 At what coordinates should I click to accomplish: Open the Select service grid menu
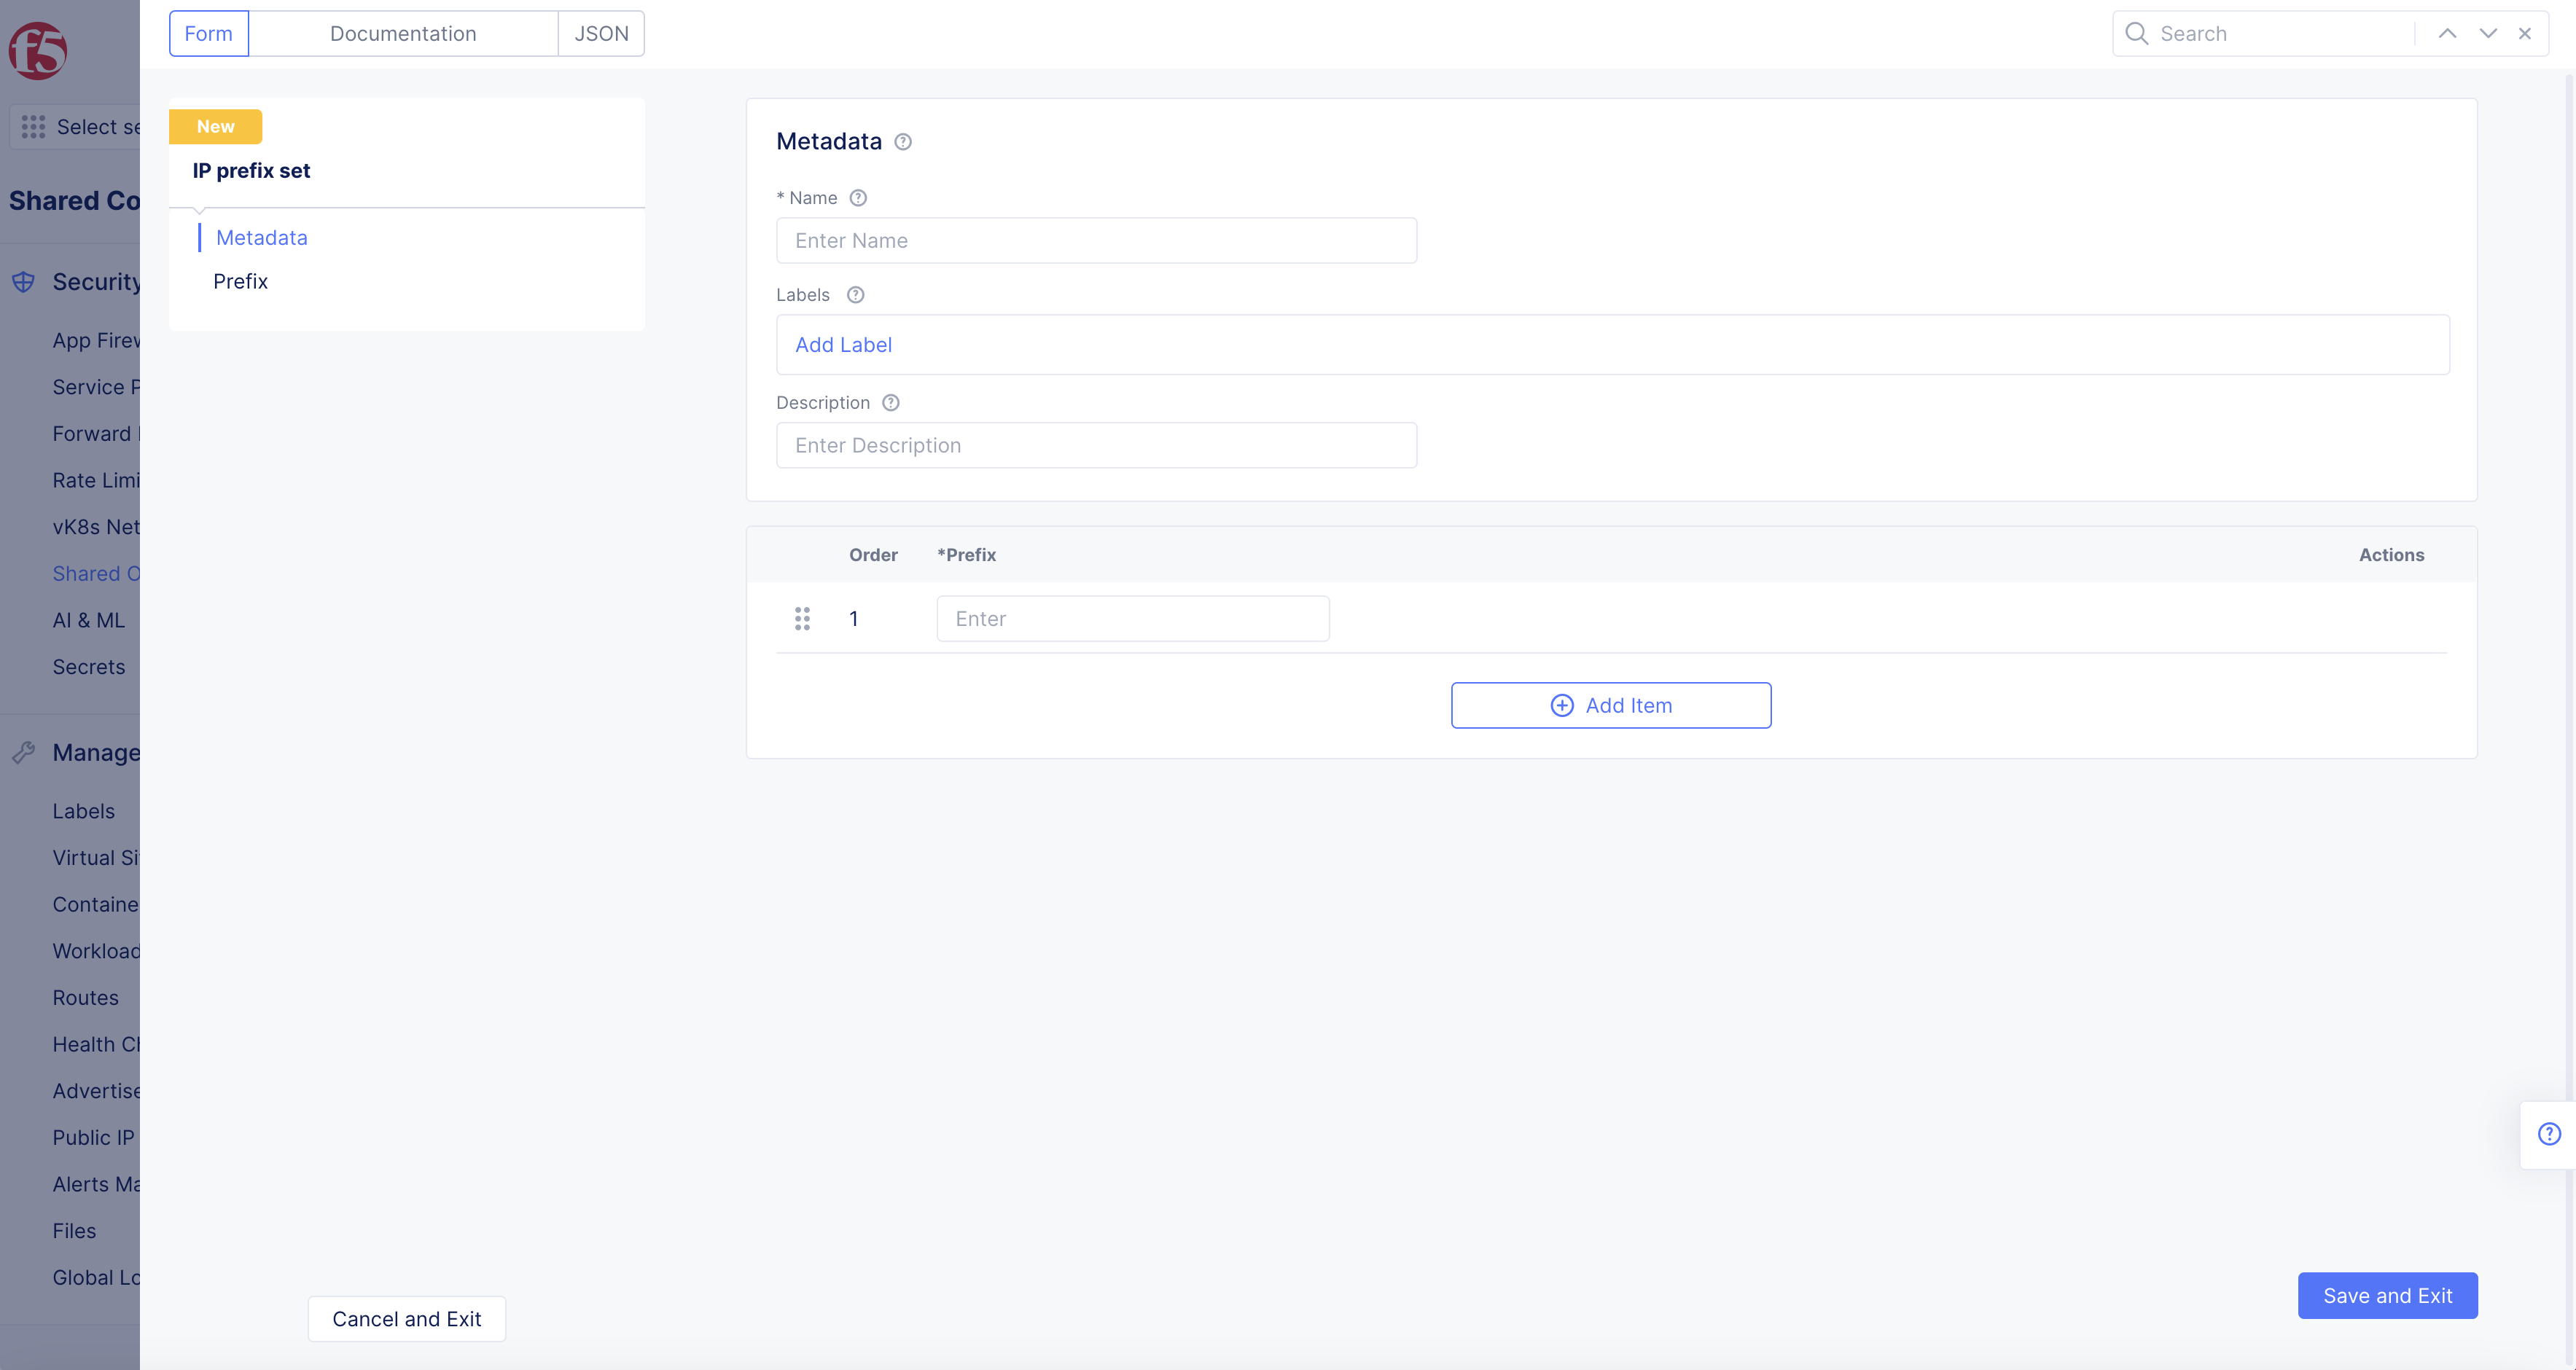tap(33, 127)
